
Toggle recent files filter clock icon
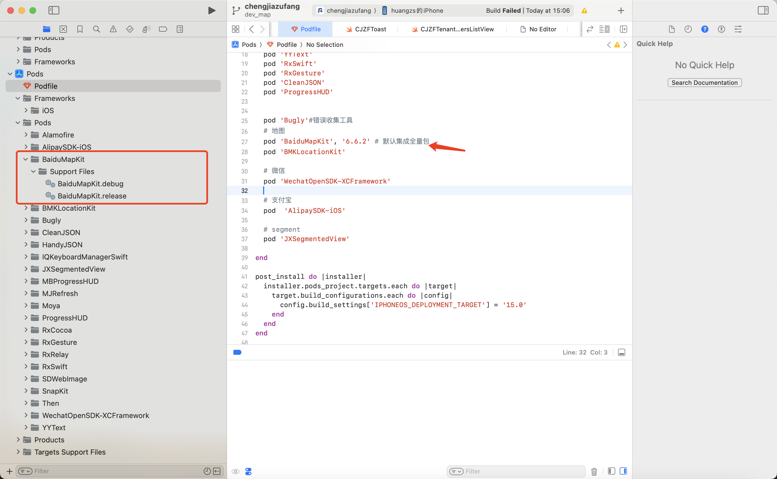click(x=207, y=471)
